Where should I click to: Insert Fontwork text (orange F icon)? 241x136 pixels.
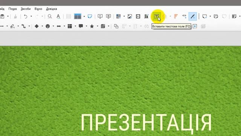click(x=176, y=16)
